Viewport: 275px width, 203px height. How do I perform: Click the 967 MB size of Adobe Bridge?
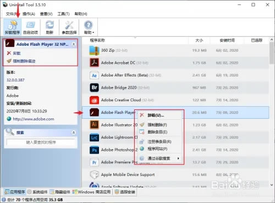click(199, 87)
